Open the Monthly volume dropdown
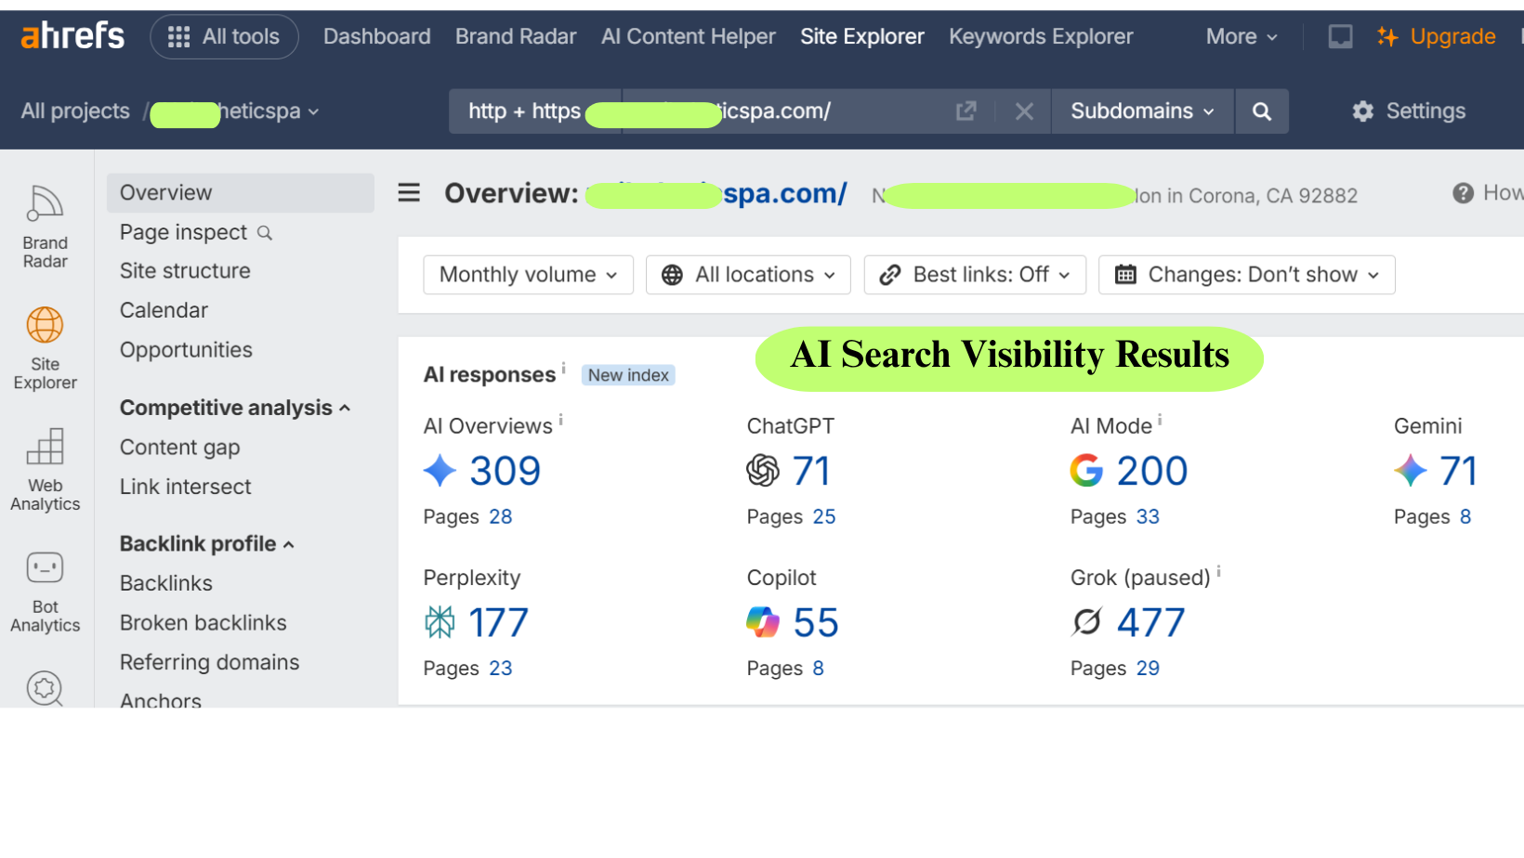Screen dimensions: 1524x858 528,275
